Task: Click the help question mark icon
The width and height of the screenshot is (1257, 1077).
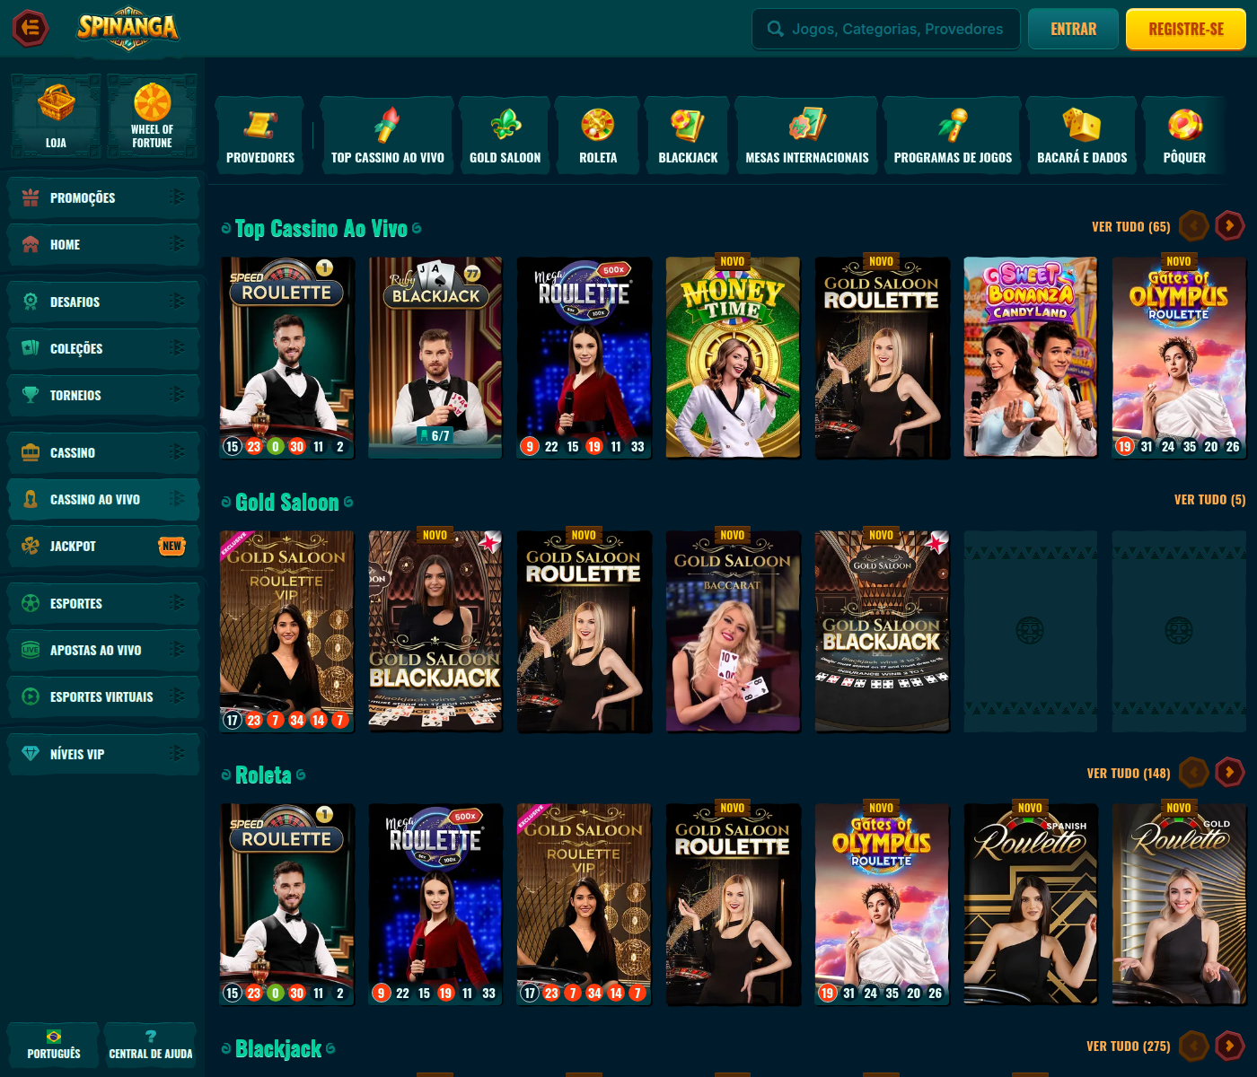Action: [151, 1037]
